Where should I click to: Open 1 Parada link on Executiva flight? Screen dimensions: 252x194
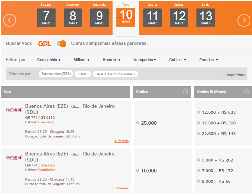(x=121, y=141)
